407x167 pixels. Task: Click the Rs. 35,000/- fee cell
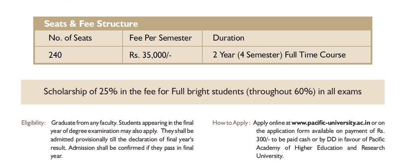click(151, 55)
